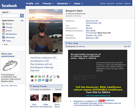
Task: Open Kevin Slavin's friend thumbnail
Action: click(57, 98)
